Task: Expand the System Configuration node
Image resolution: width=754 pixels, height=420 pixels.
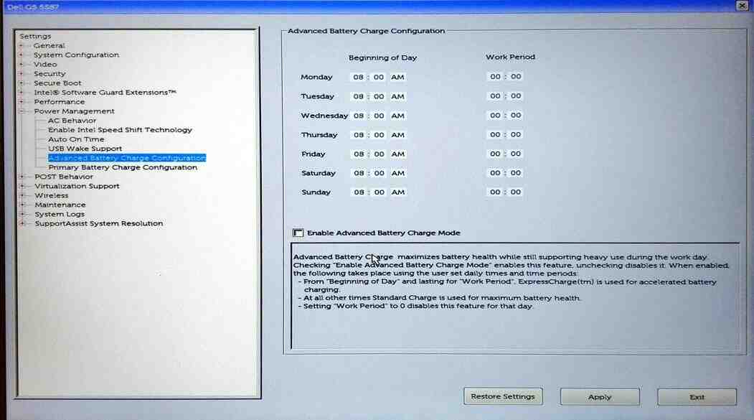Action: click(x=21, y=55)
